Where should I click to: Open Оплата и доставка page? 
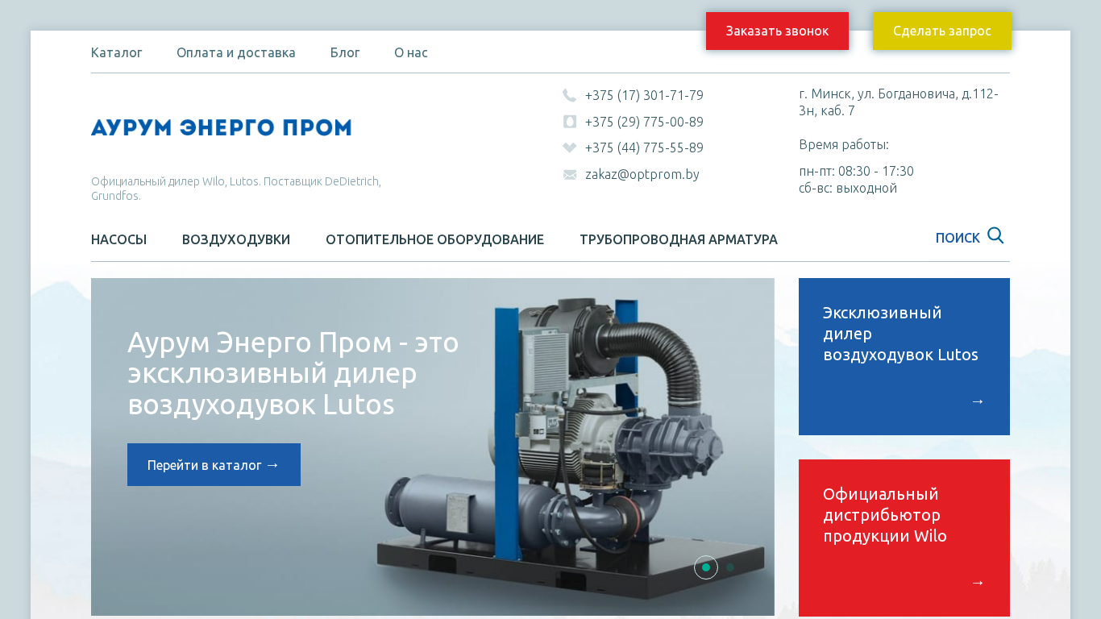[236, 52]
